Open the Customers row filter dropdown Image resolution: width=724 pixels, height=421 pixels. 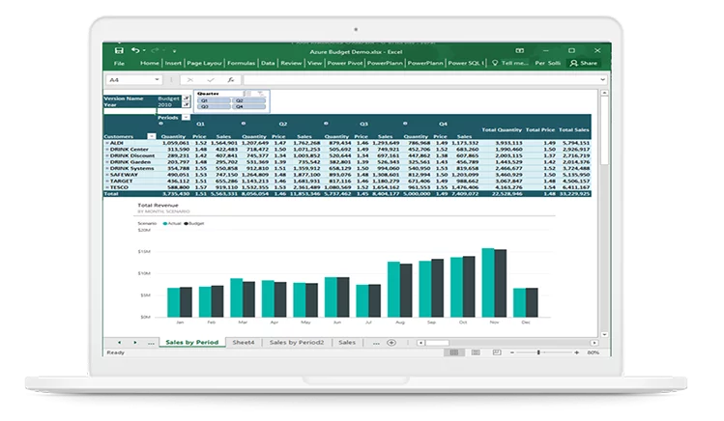[x=152, y=136]
